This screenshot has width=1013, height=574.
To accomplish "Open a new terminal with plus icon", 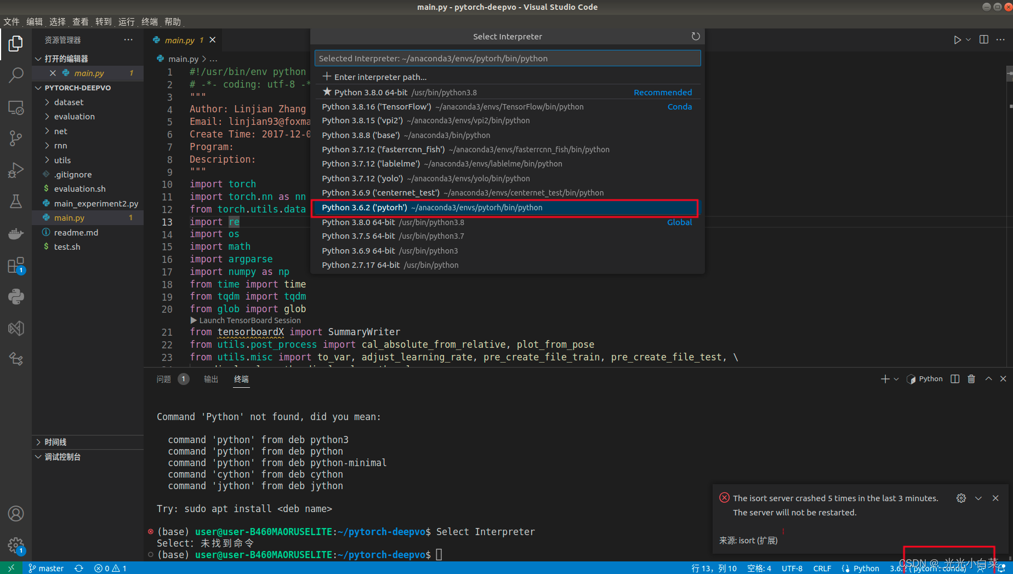I will [x=885, y=378].
